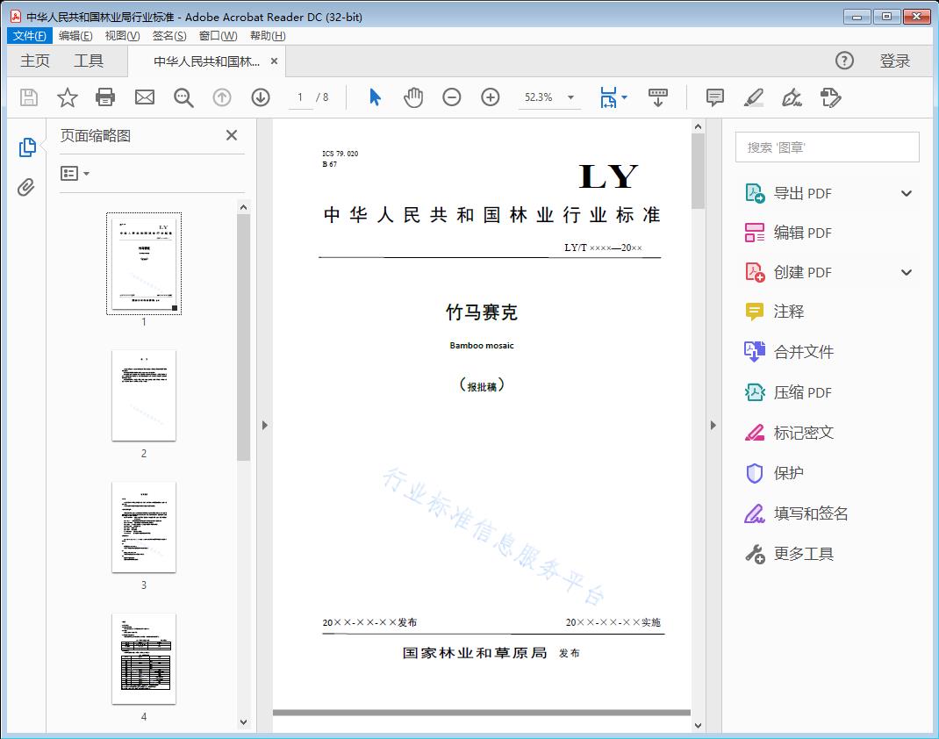The width and height of the screenshot is (939, 739).
Task: Send file by email envelope icon
Action: pos(145,97)
